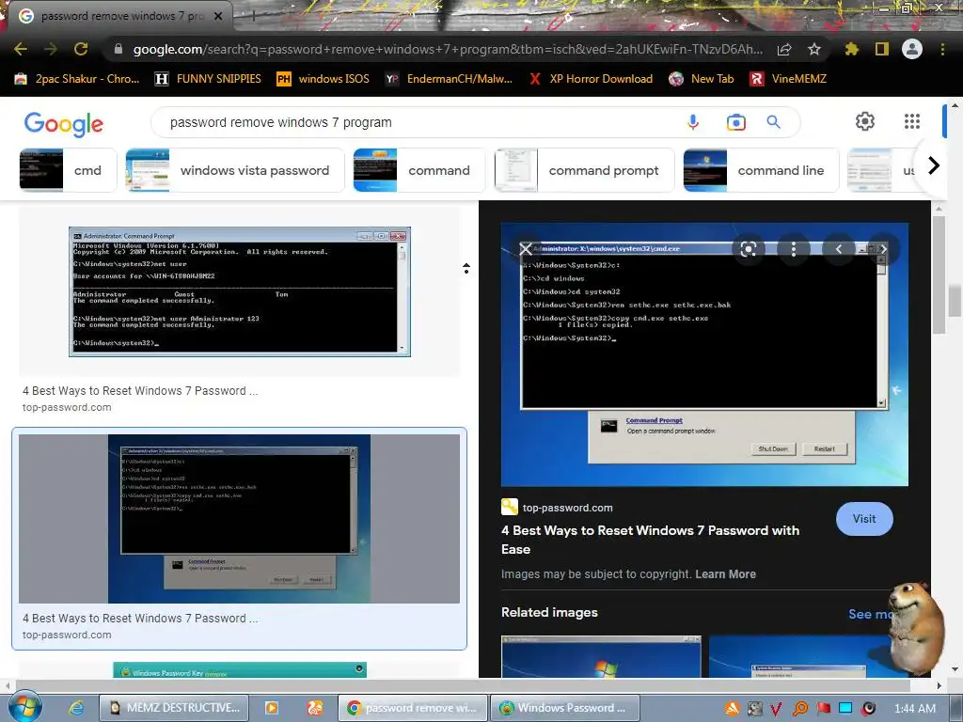963x722 pixels.
Task: Show previous image with left chevron
Action: click(838, 248)
